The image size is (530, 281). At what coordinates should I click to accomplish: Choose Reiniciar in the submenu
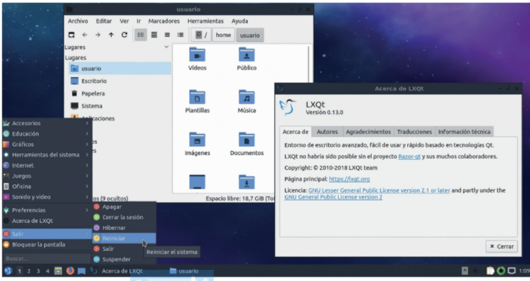click(124, 238)
